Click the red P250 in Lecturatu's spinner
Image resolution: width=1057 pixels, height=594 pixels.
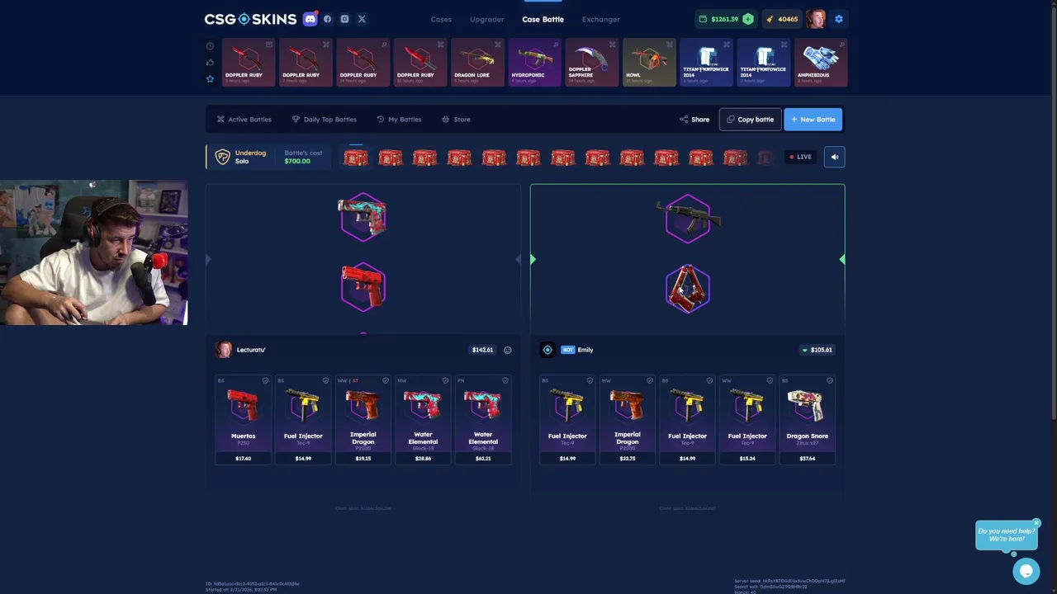[363, 287]
